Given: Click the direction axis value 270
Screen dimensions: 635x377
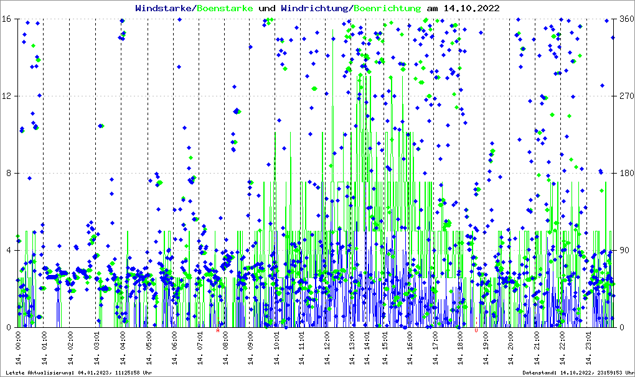Looking at the screenshot, I should (627, 96).
